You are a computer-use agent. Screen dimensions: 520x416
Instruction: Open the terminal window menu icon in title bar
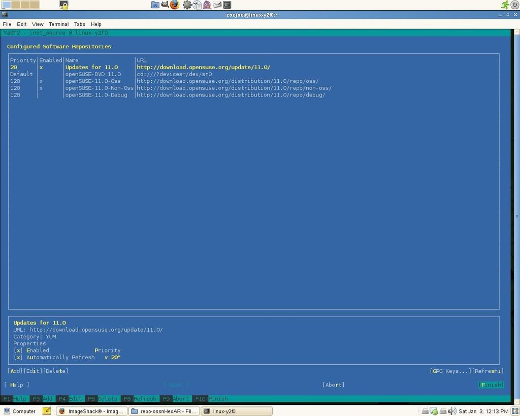click(x=4, y=15)
